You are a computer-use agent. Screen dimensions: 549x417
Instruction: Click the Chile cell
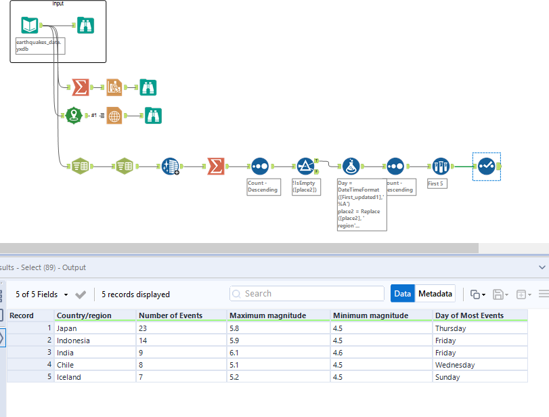pyautogui.click(x=95, y=365)
